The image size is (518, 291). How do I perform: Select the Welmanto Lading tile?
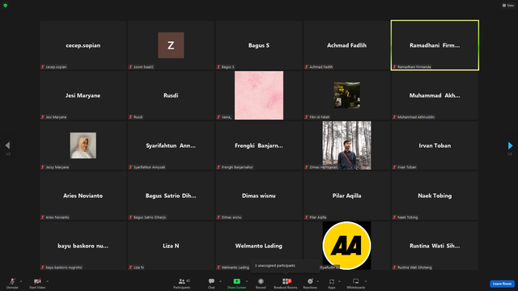tap(259, 246)
